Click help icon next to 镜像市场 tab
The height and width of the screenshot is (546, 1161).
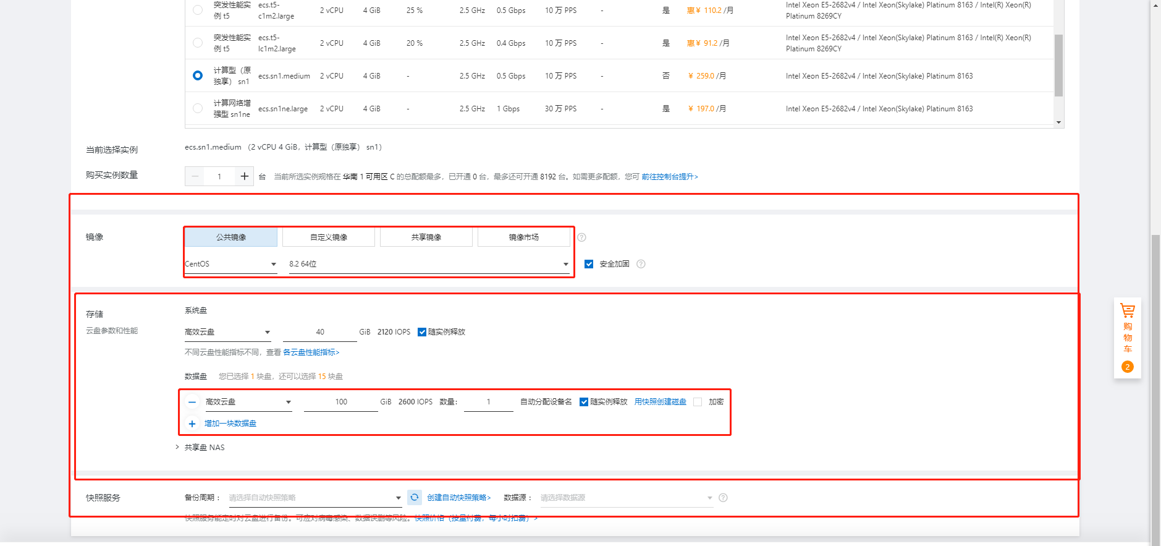tap(581, 237)
